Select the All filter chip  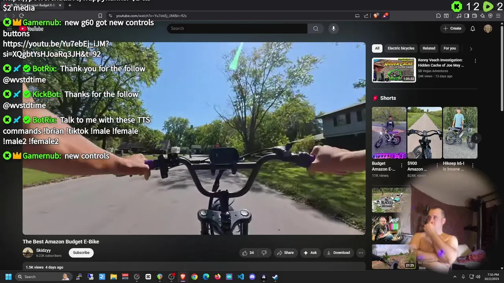point(377,48)
